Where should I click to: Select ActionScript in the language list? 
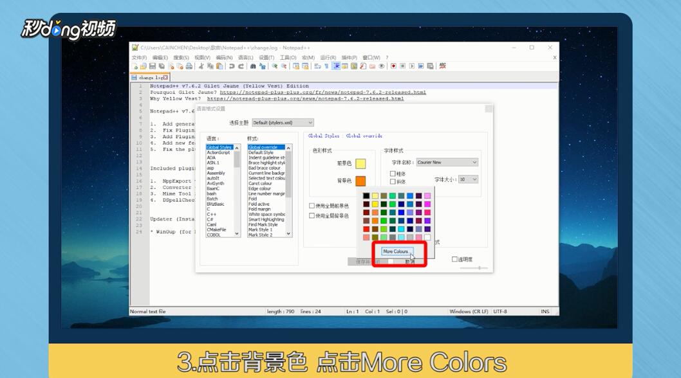(219, 152)
